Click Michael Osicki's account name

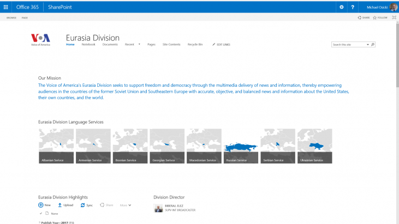pos(377,8)
